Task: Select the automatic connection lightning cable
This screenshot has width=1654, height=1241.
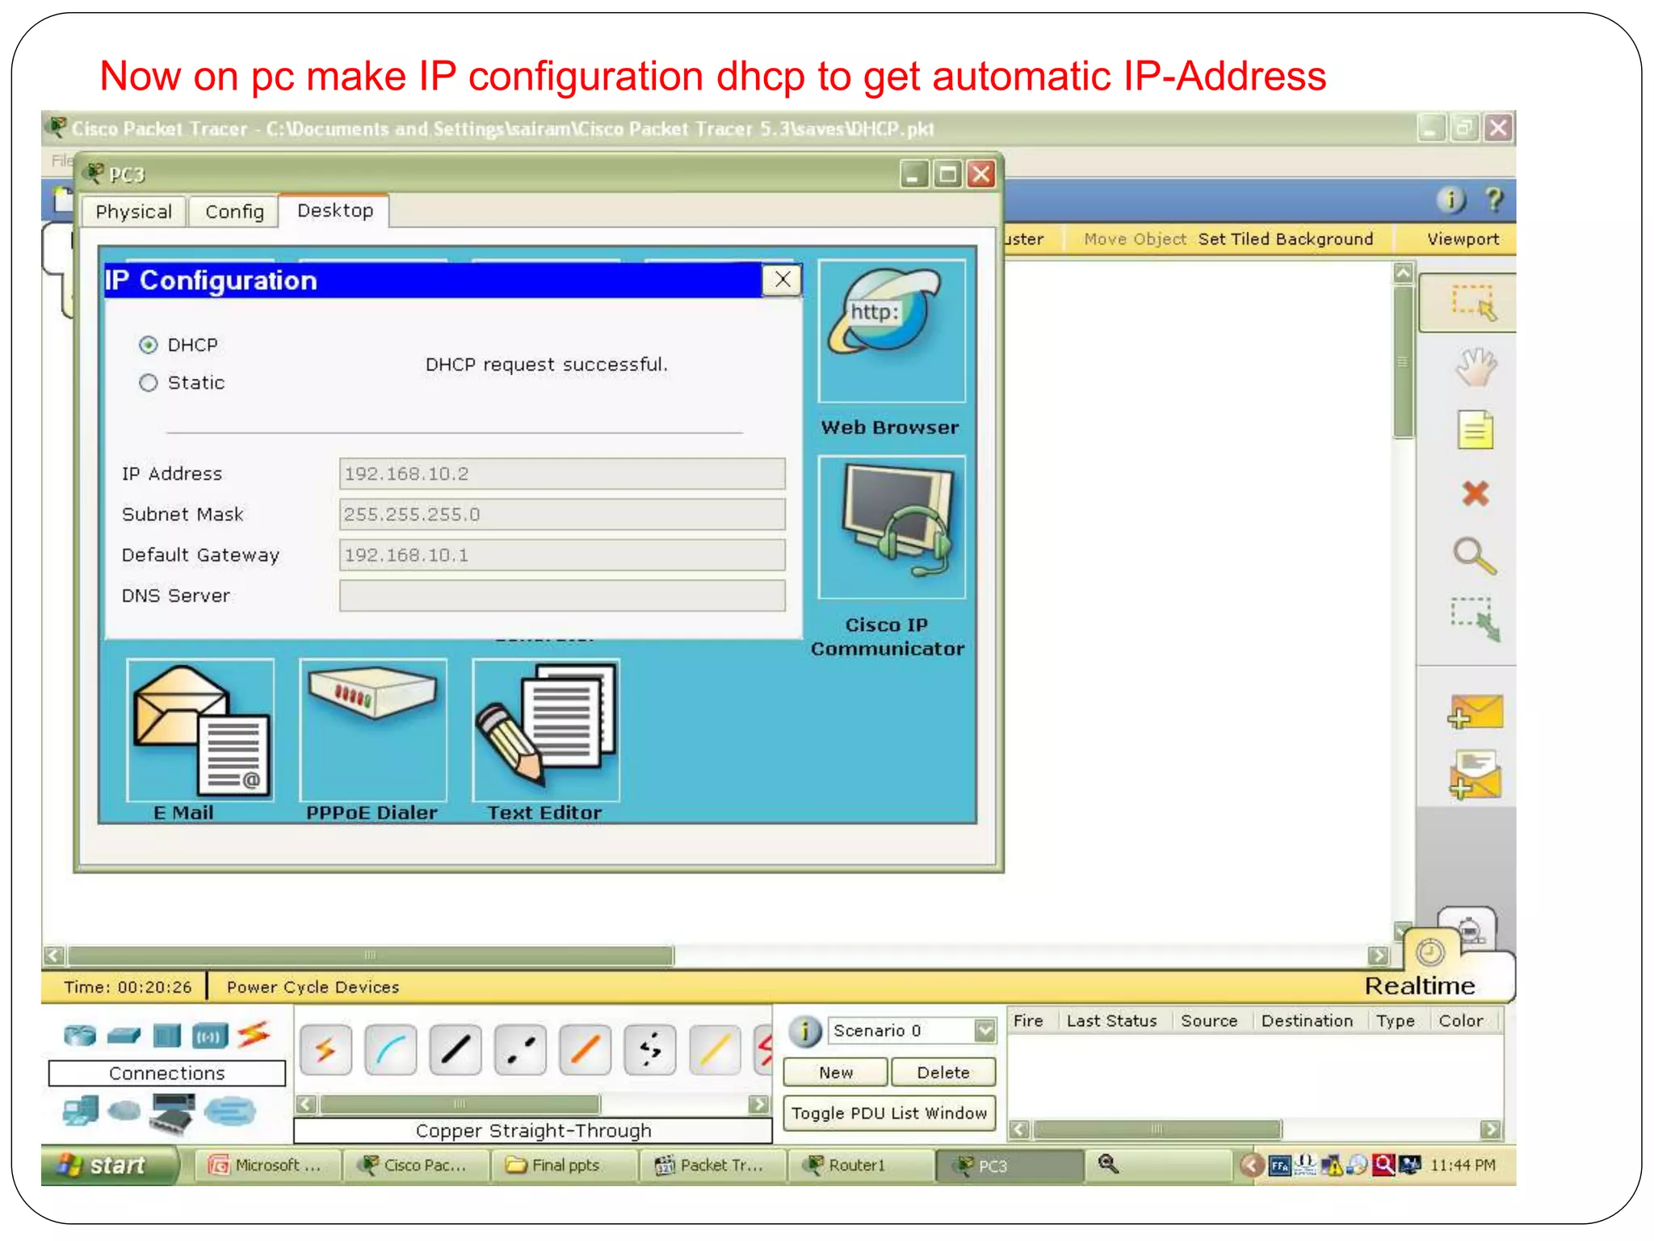Action: [x=325, y=1050]
